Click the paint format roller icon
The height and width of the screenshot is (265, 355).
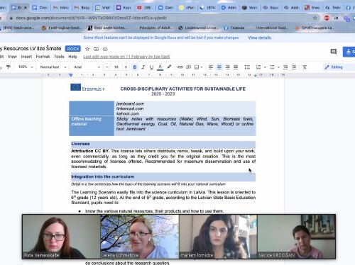pos(9,67)
